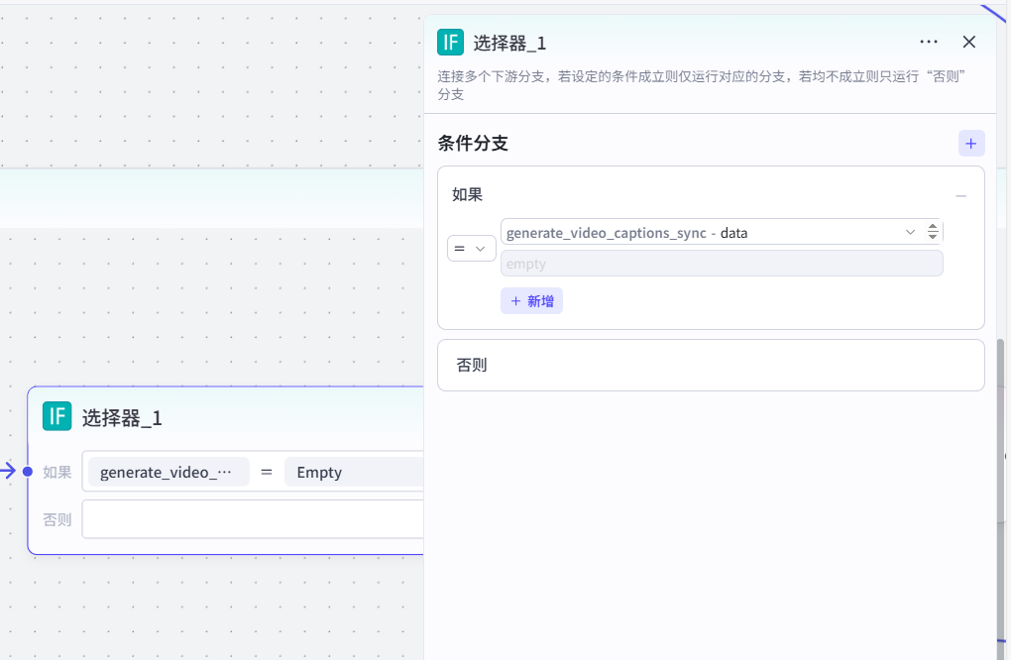1011x660 pixels.
Task: Expand variable selector using chevron arrow
Action: 911,232
